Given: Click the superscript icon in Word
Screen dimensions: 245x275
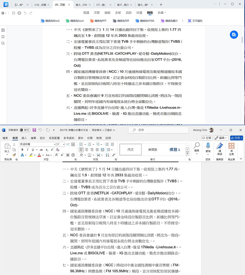Looking at the screenshot, I should point(52,150).
